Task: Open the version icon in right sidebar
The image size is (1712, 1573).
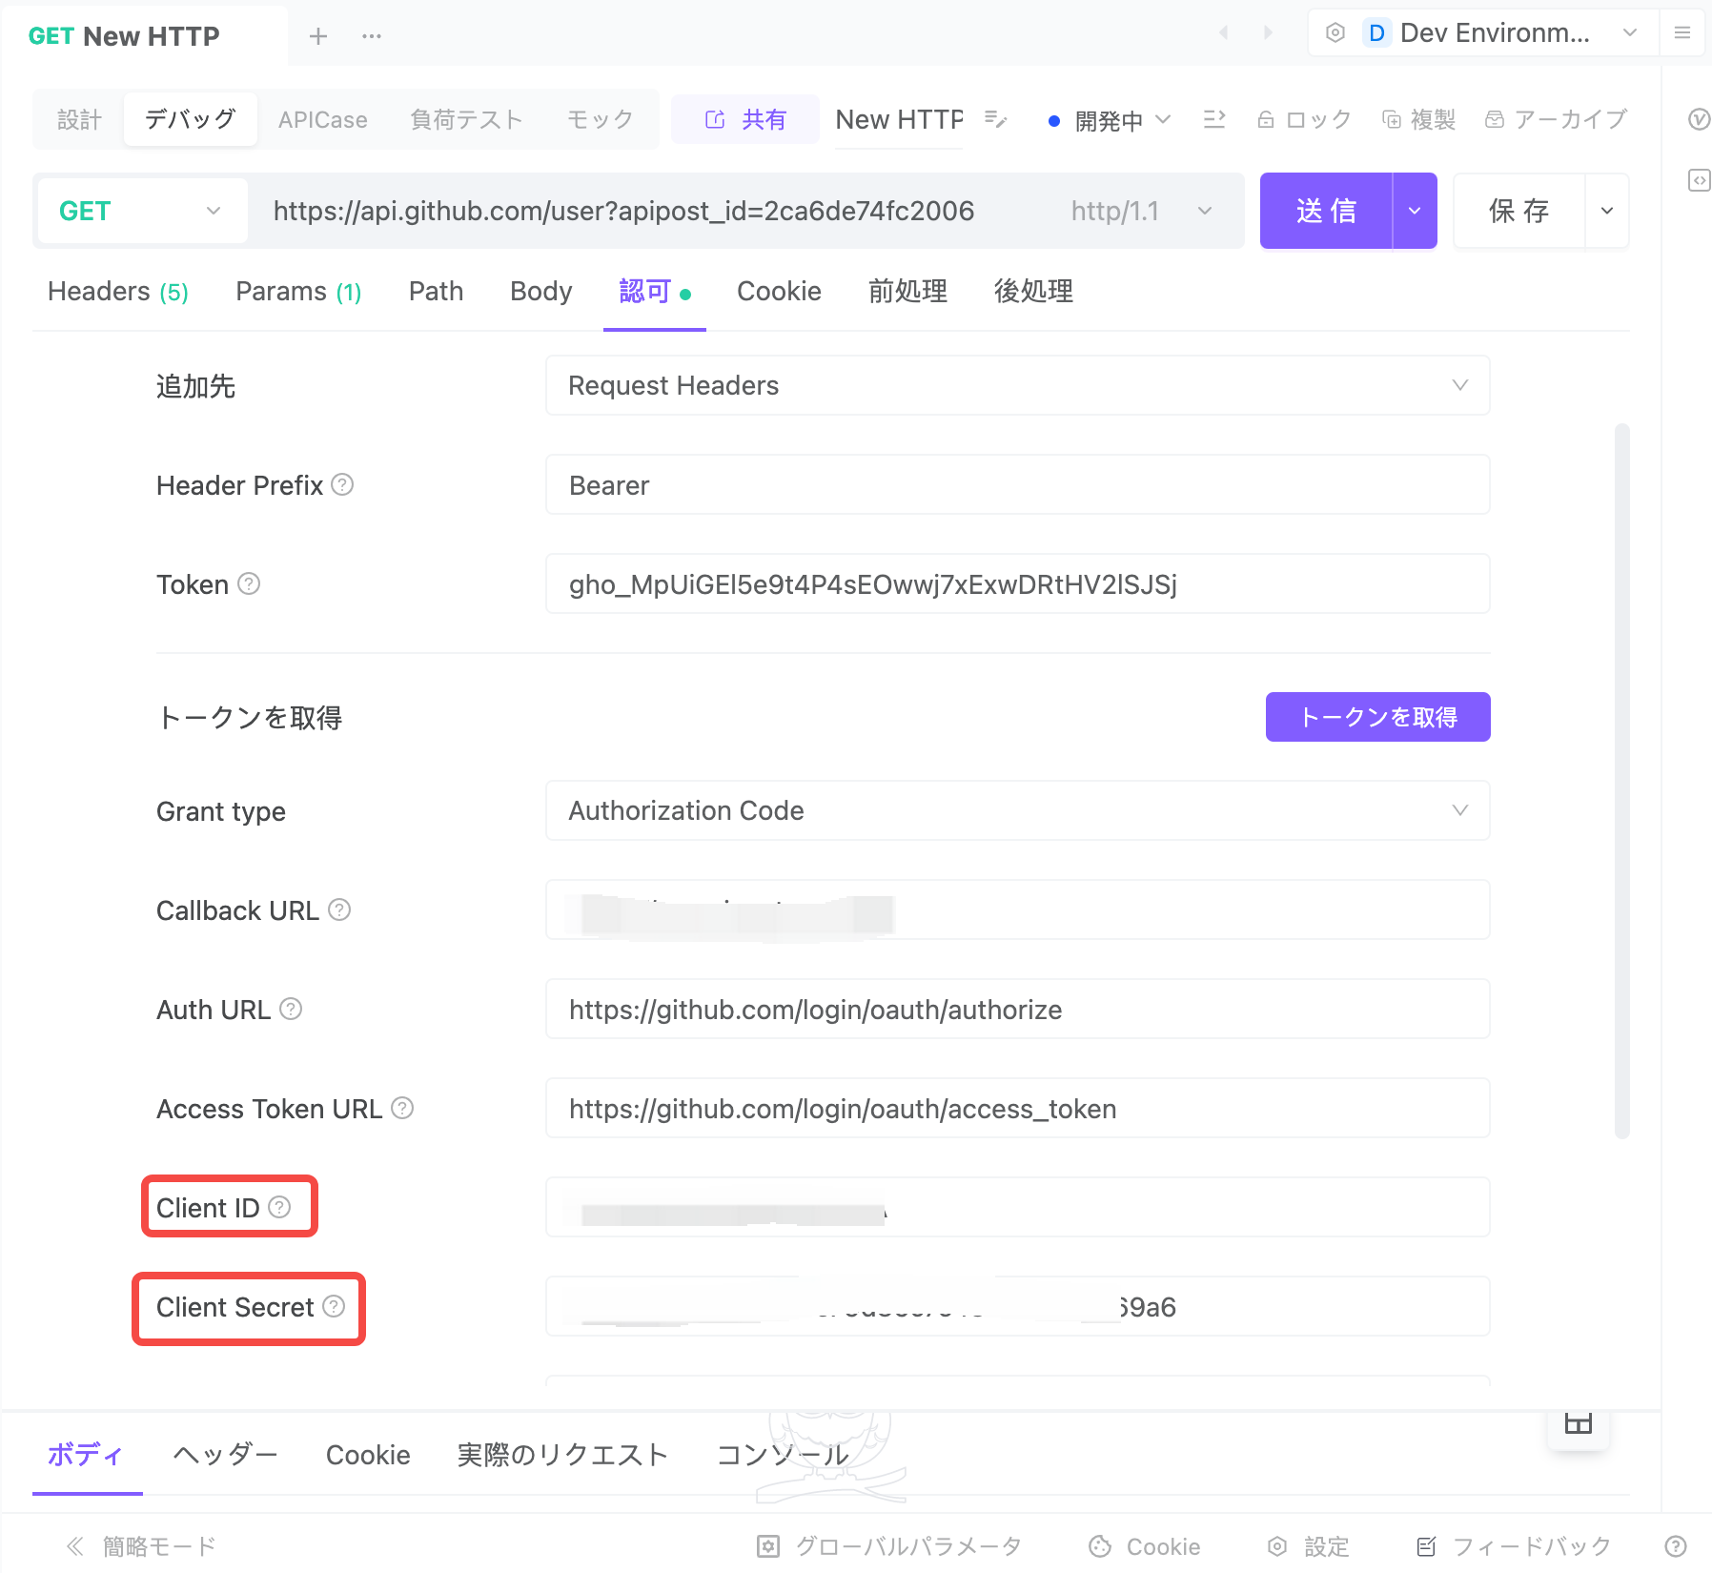Action: 1699,119
